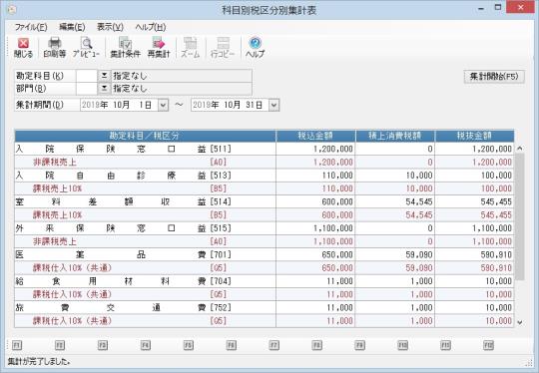Click the 集計開始(F5) button
The height and width of the screenshot is (373, 539).
point(494,76)
